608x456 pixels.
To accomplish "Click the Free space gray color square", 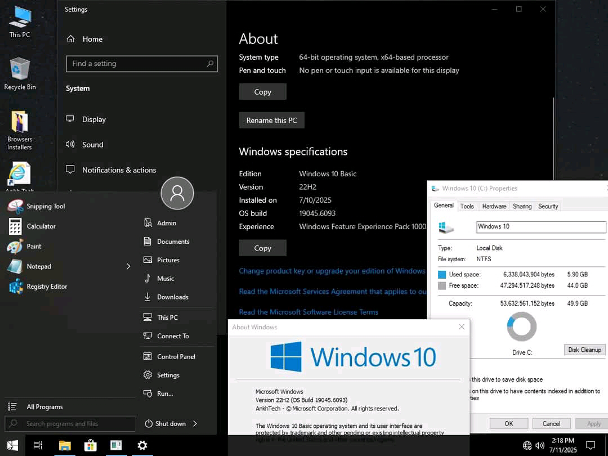I will click(x=442, y=286).
